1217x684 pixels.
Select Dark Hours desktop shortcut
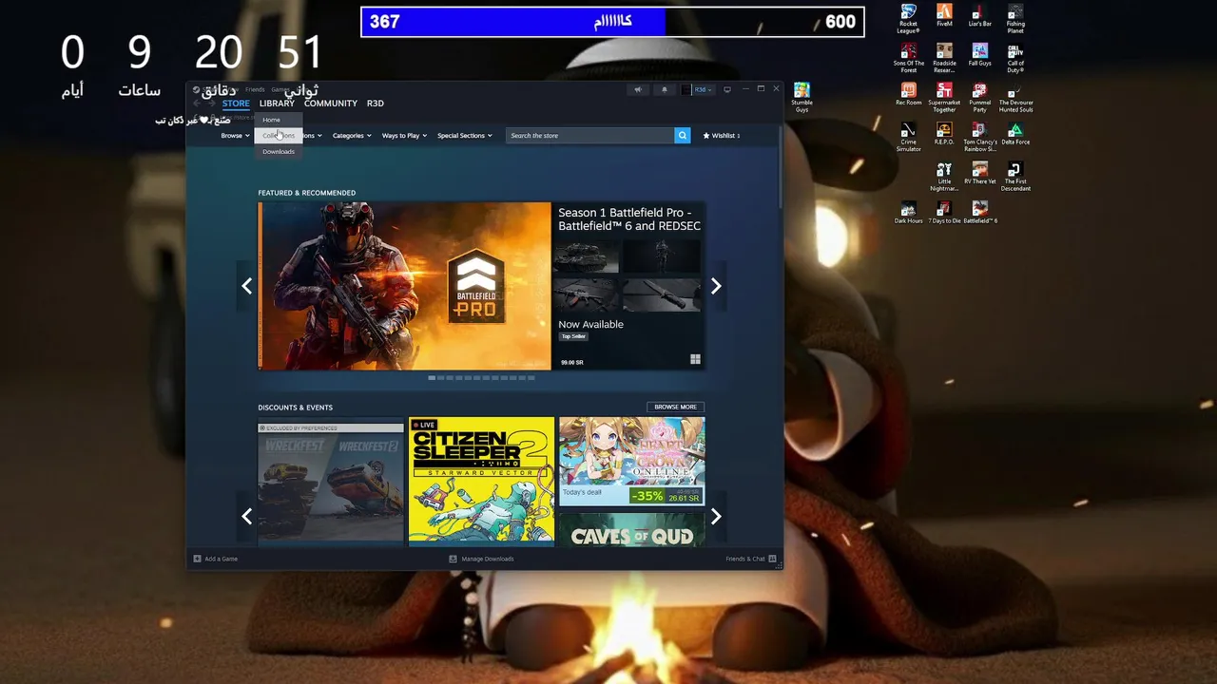point(908,213)
